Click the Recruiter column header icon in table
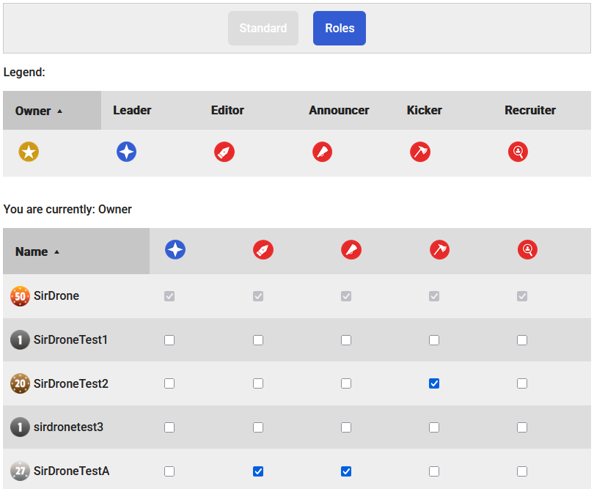Viewport: 594px width, 489px height. pyautogui.click(x=527, y=249)
